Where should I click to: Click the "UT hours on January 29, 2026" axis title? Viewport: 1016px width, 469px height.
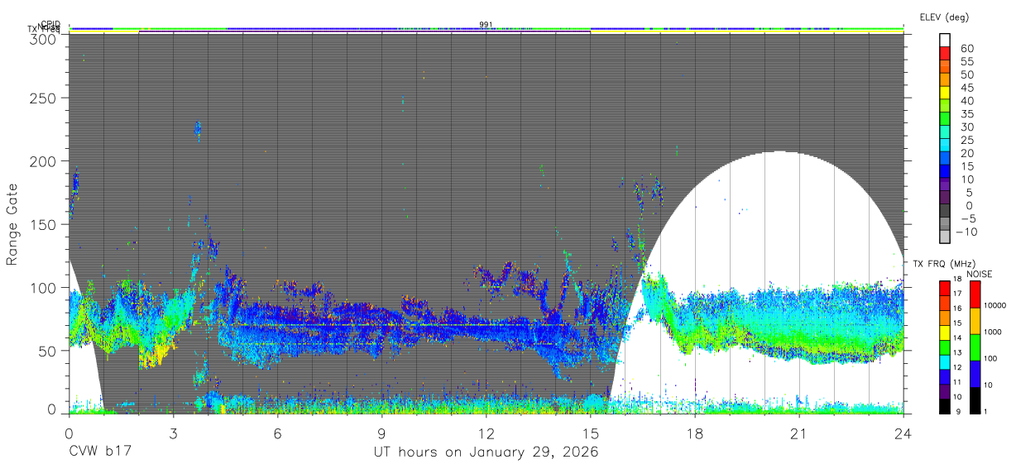[x=486, y=452]
